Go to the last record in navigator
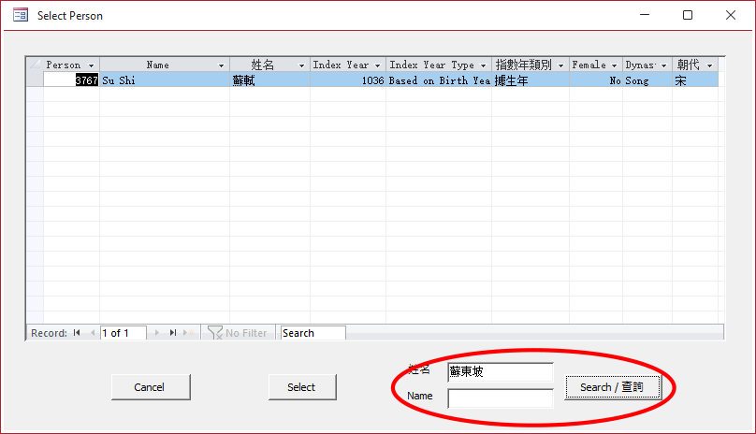 [173, 333]
